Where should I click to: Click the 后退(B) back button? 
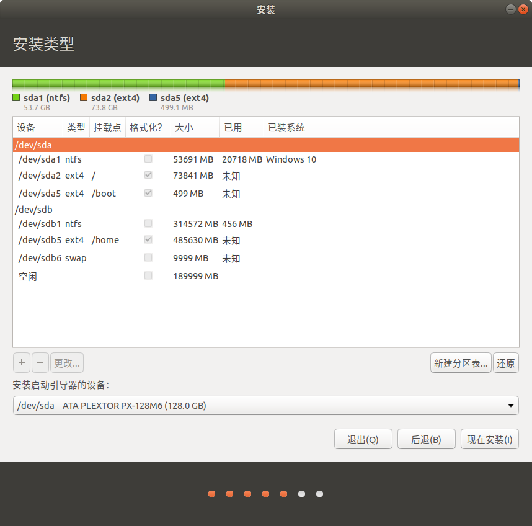[x=426, y=439]
